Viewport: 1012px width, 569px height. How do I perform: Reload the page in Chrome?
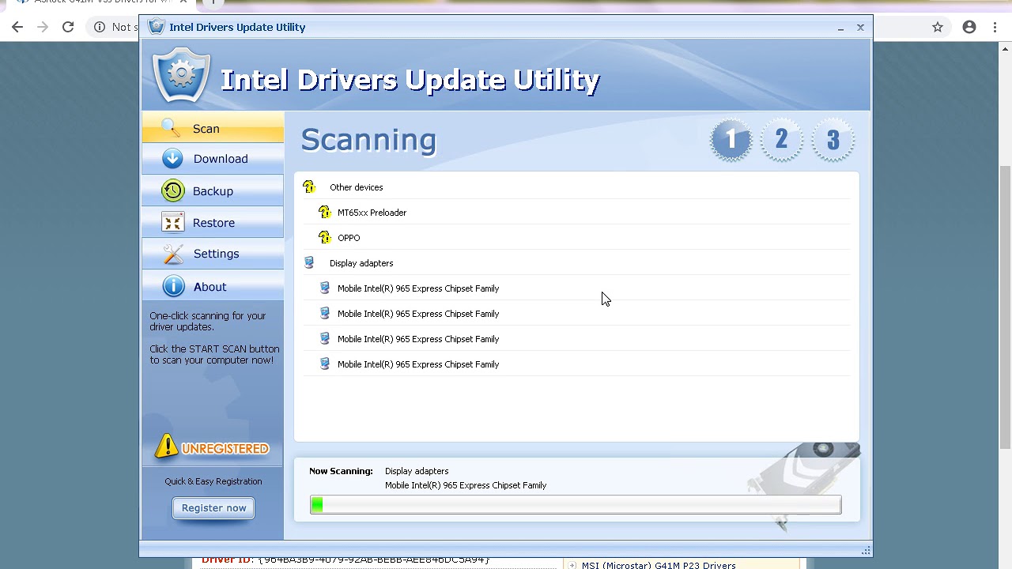pos(68,27)
